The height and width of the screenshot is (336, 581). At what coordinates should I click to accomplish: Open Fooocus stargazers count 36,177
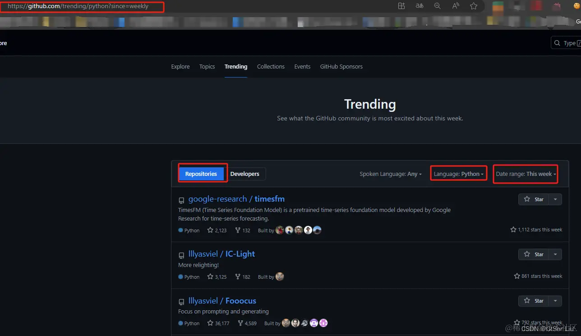pyautogui.click(x=218, y=323)
